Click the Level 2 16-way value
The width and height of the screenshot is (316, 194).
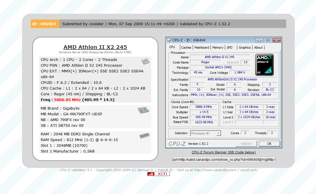[270, 117]
